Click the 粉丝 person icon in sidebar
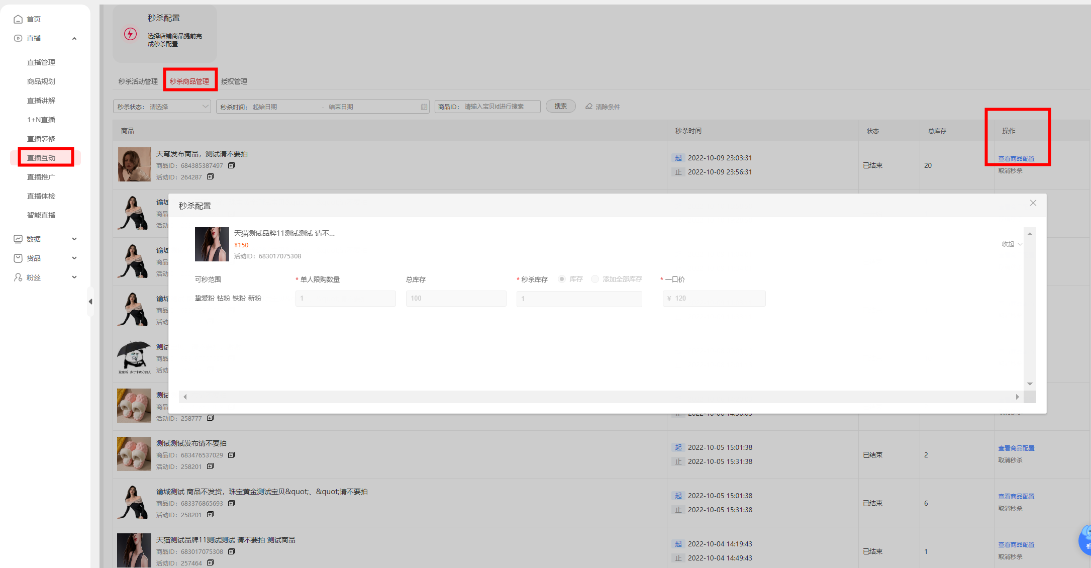 (18, 277)
